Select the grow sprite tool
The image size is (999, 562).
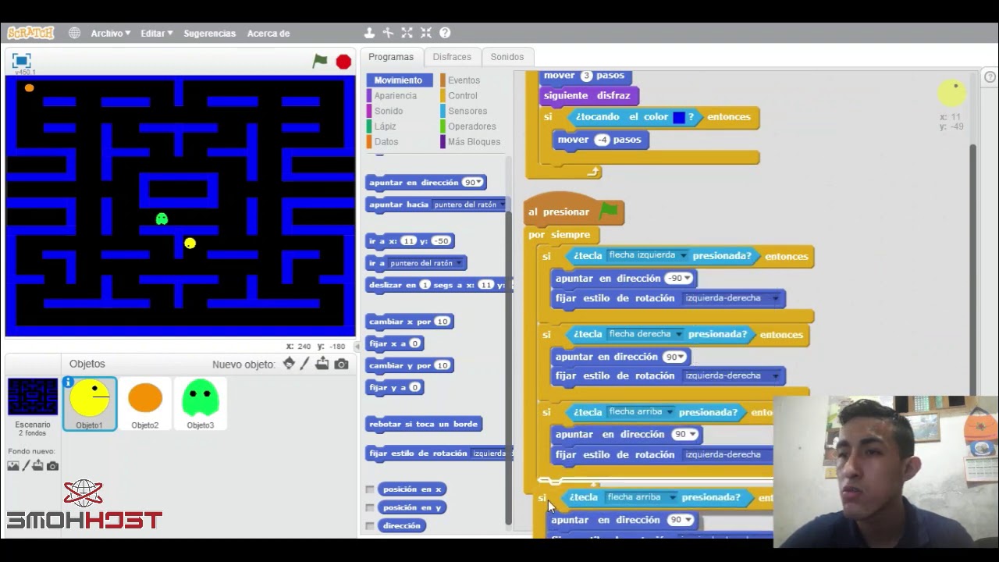pos(407,33)
